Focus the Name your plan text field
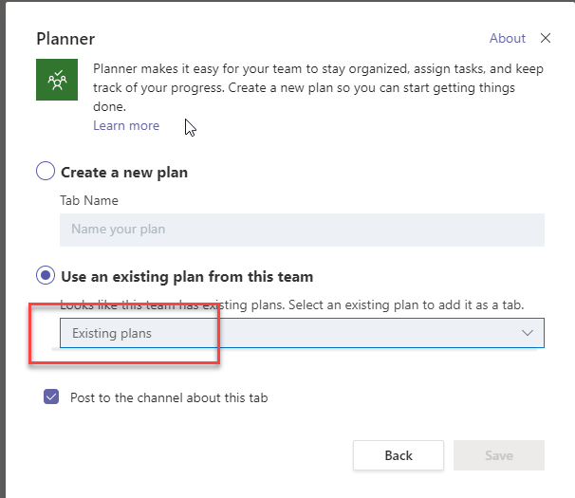The width and height of the screenshot is (575, 498). (302, 229)
